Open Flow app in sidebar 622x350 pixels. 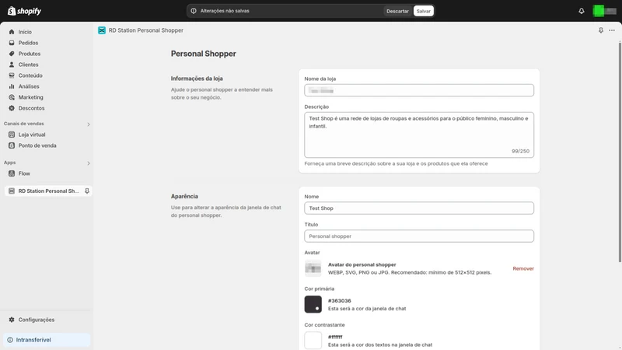pyautogui.click(x=24, y=173)
